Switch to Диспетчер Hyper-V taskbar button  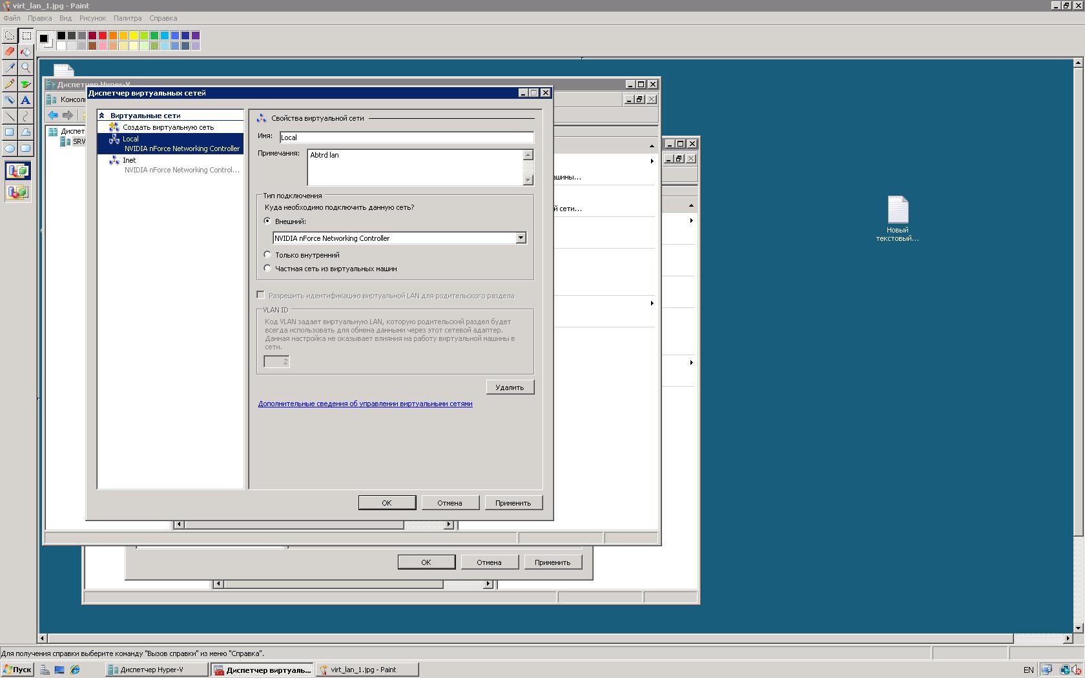point(157,670)
